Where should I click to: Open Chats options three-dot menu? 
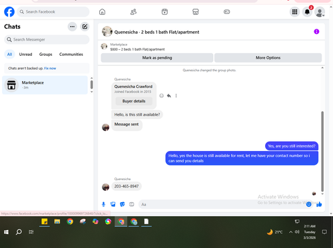click(x=73, y=27)
